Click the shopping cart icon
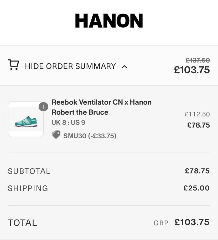The height and width of the screenshot is (240, 218). 14,65
